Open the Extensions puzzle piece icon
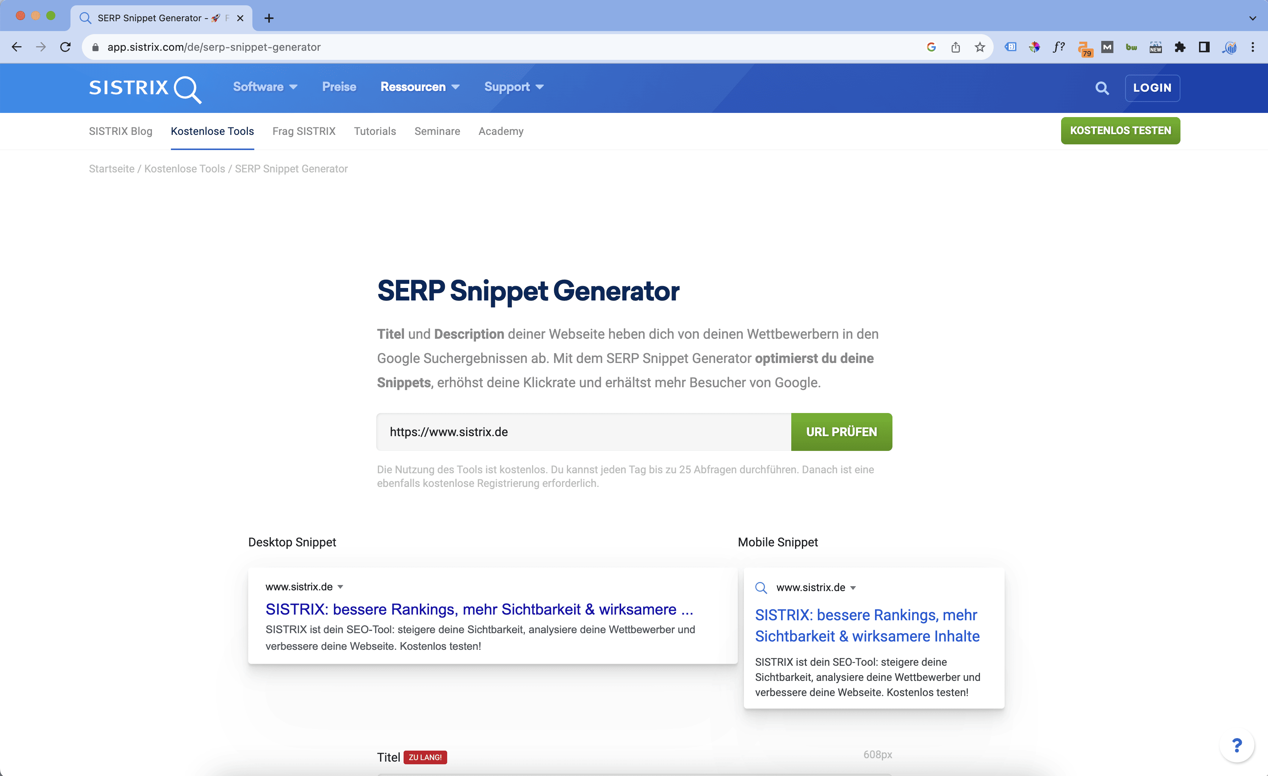 coord(1180,47)
